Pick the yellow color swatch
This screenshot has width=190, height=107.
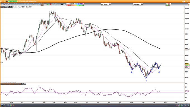pos(76,5)
